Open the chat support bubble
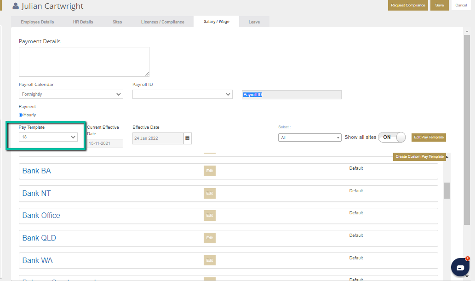Image resolution: width=475 pixels, height=281 pixels. pos(460,267)
